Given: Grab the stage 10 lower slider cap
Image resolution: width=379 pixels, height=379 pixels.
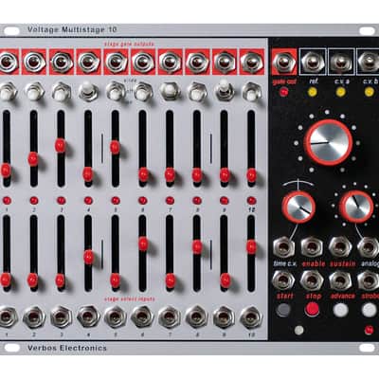Looking at the screenshot, I should (252, 246).
